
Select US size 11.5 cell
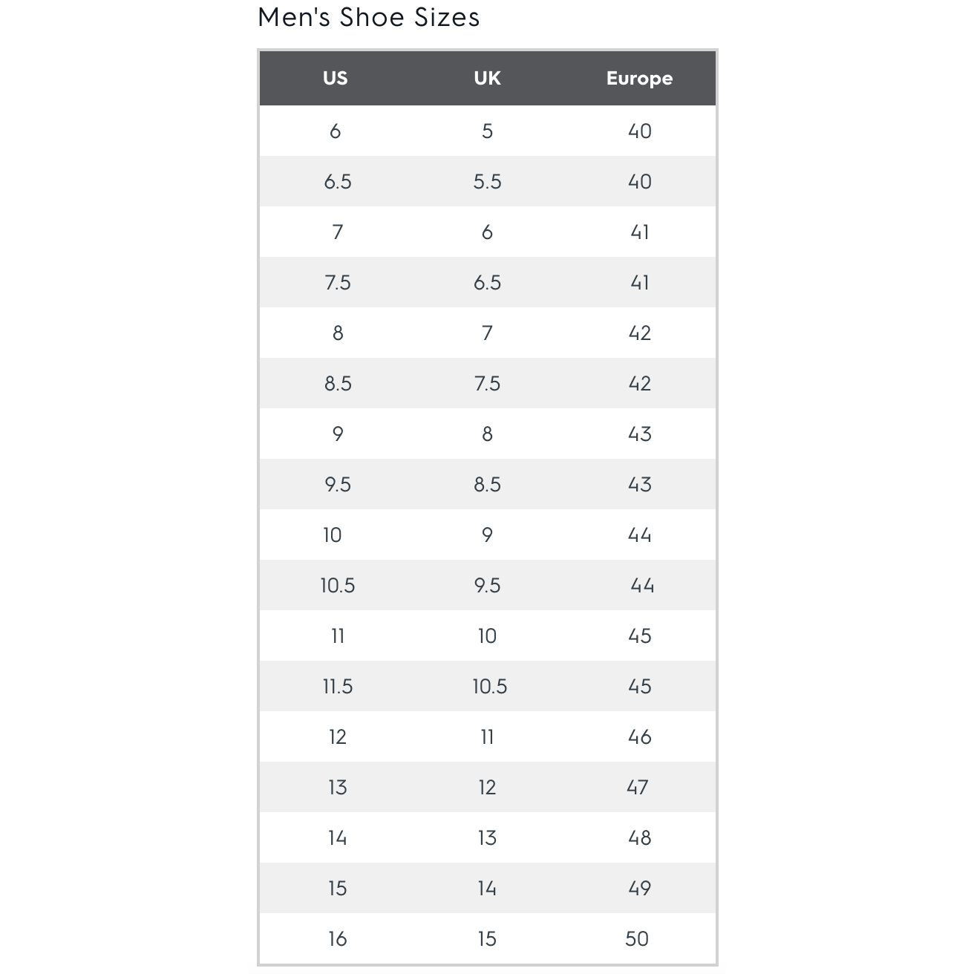coord(338,687)
